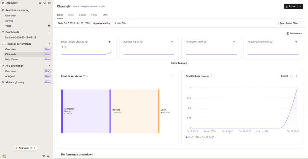Open settings gear icon at sidebar bottom
Viewport: 308px width, 159px height.
click(x=44, y=156)
